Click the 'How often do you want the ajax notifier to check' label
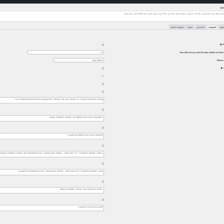224x224 pixels. coord(202,52)
